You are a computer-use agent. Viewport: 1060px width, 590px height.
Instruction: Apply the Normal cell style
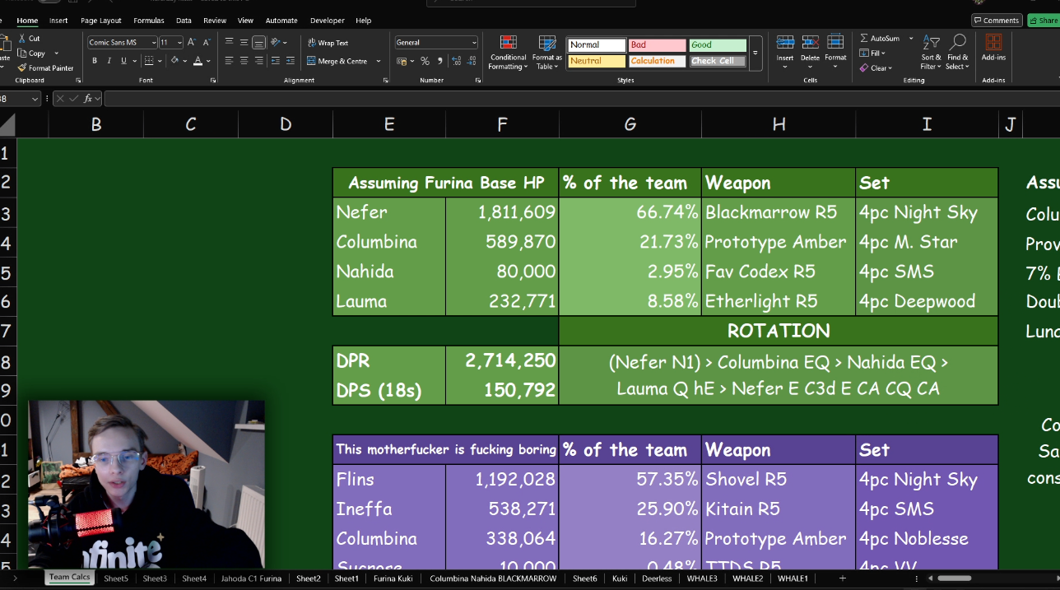(597, 45)
